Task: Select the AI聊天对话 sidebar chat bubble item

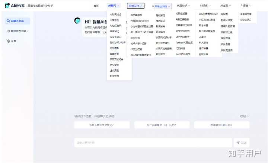Action: click(x=17, y=21)
